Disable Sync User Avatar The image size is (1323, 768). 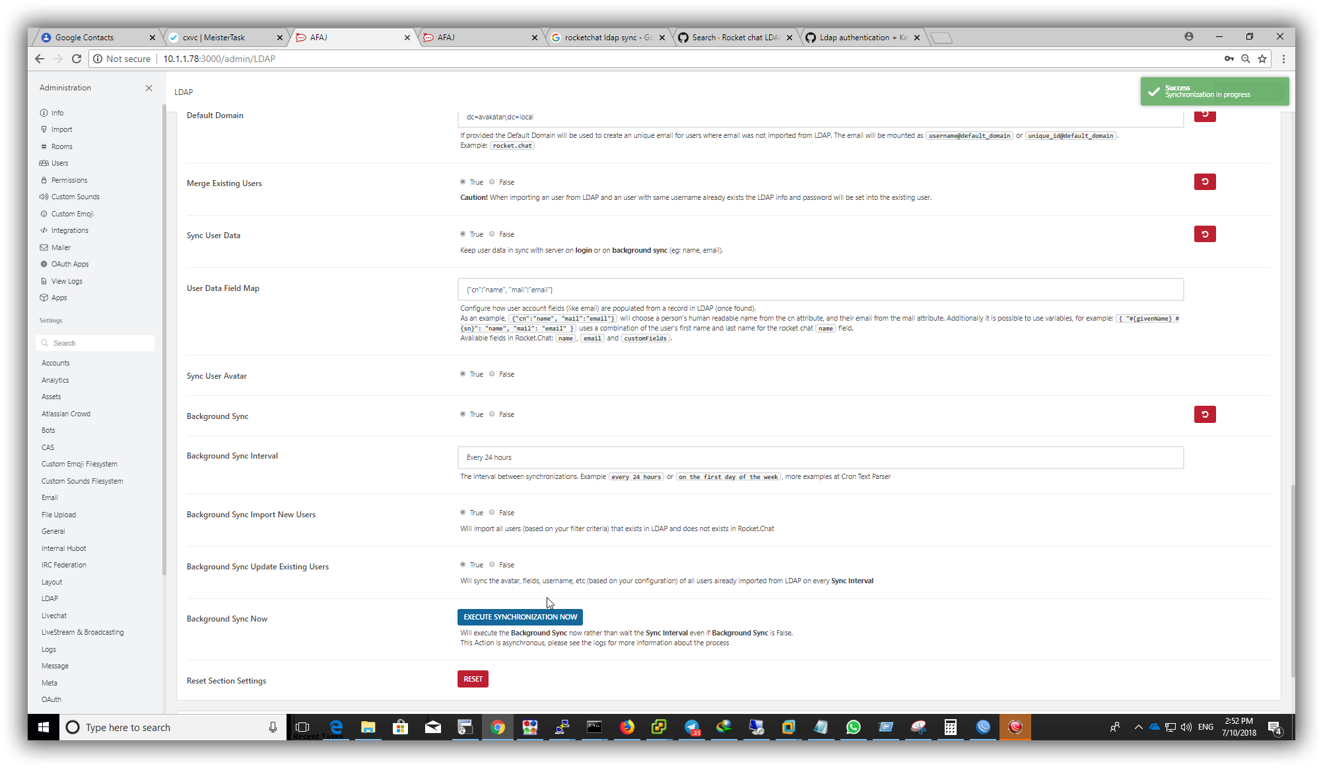pos(492,373)
